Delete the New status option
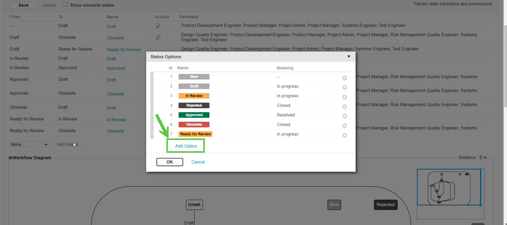 [x=344, y=78]
